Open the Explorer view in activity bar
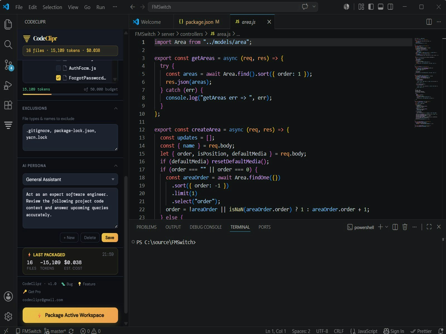This screenshot has width=446, height=334. coord(8,24)
